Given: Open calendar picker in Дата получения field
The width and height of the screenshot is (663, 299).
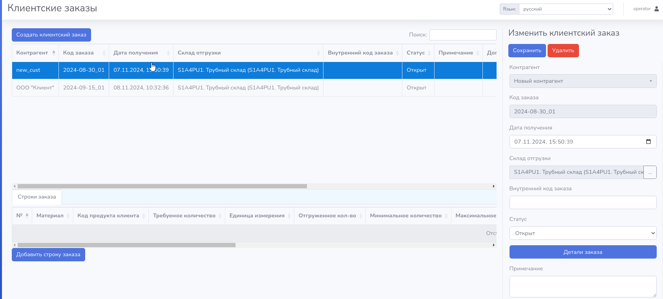Looking at the screenshot, I should coord(648,142).
